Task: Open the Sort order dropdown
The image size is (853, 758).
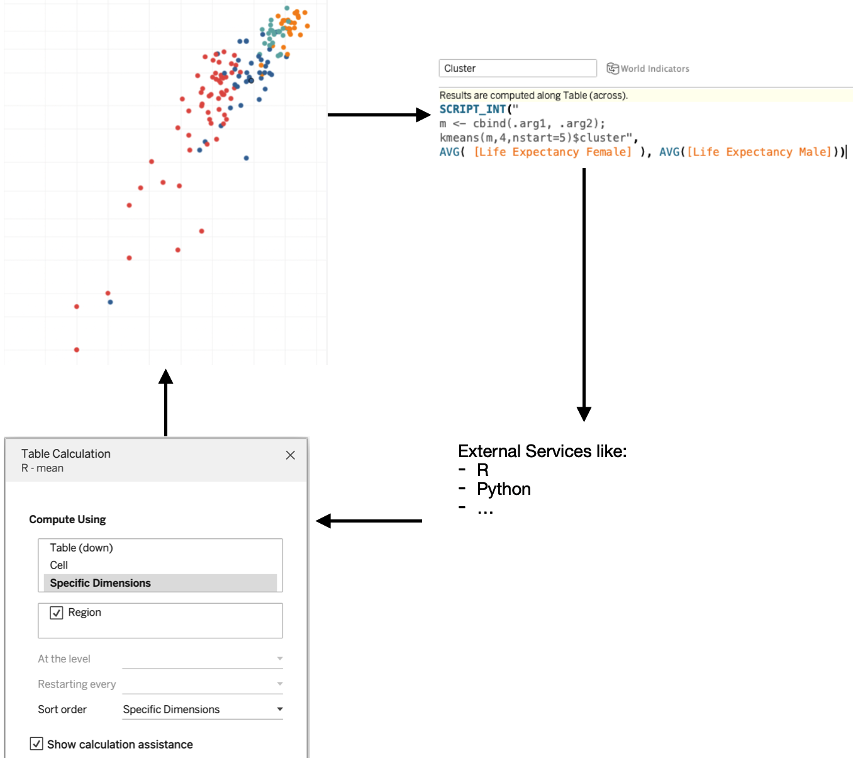Action: [203, 710]
